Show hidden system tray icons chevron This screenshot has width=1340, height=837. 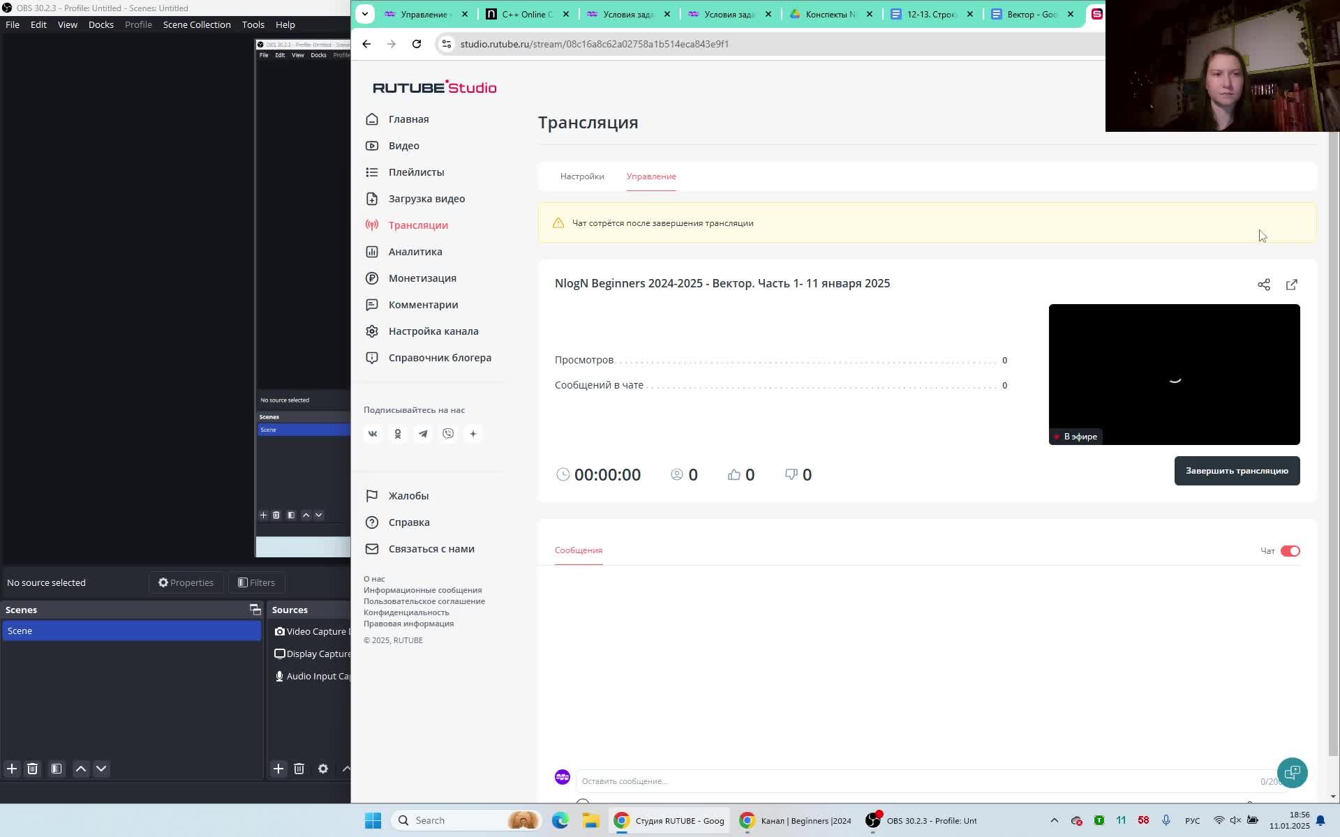tap(1054, 820)
